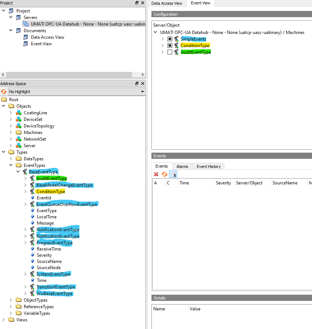Click the AuditEventType event icon in EventTypes

pos(32,178)
